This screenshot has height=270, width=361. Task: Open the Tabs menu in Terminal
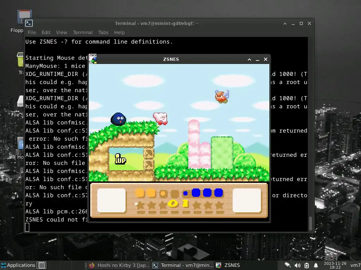point(103,33)
